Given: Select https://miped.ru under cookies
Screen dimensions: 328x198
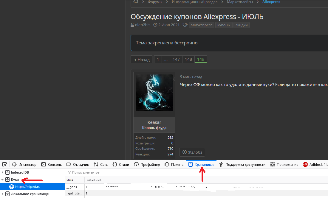Looking at the screenshot, I should 33,187.
